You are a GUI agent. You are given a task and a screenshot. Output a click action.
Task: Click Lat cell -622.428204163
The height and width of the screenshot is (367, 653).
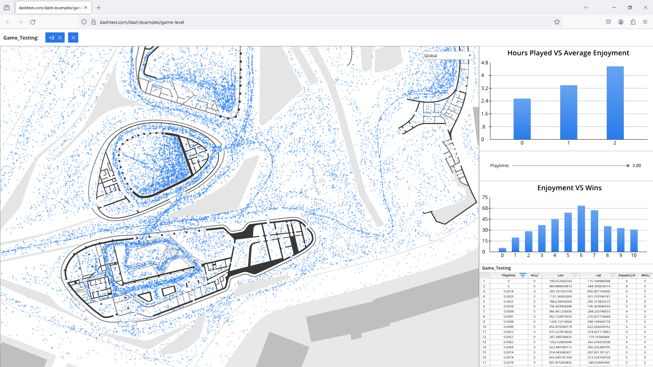point(599,327)
